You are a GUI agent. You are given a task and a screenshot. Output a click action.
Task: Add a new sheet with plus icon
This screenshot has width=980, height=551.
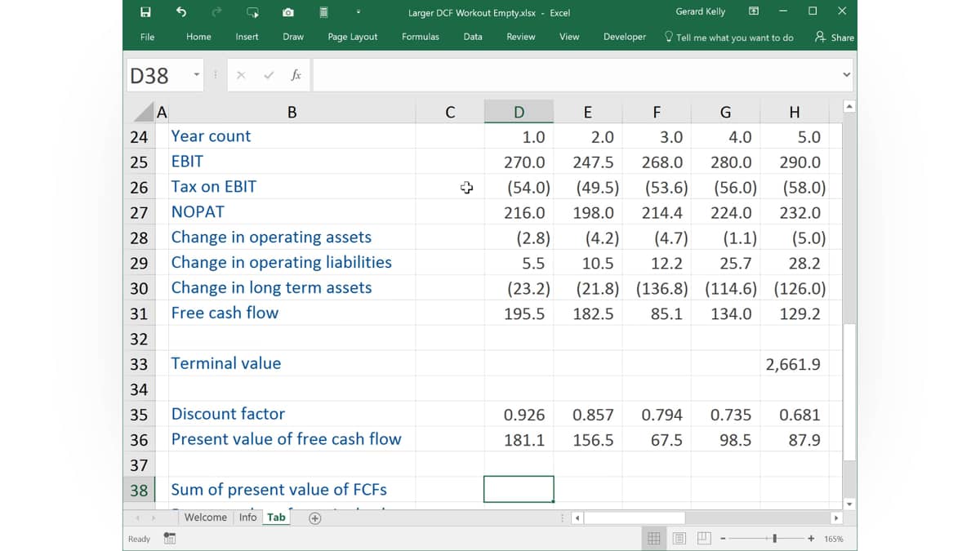[315, 518]
